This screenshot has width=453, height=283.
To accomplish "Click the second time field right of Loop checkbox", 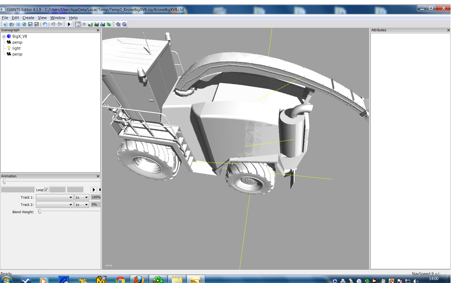I will click(x=75, y=190).
